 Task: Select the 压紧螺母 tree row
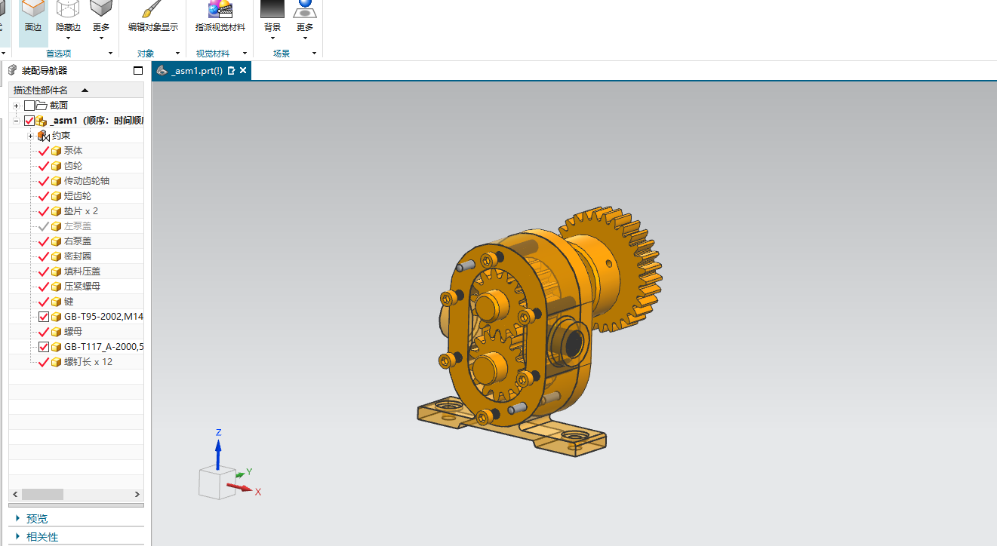pyautogui.click(x=76, y=287)
